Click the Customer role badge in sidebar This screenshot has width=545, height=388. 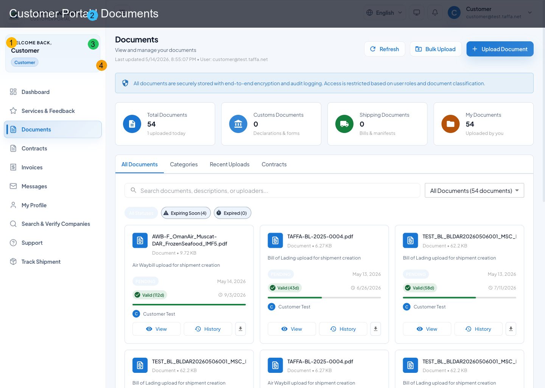click(25, 62)
